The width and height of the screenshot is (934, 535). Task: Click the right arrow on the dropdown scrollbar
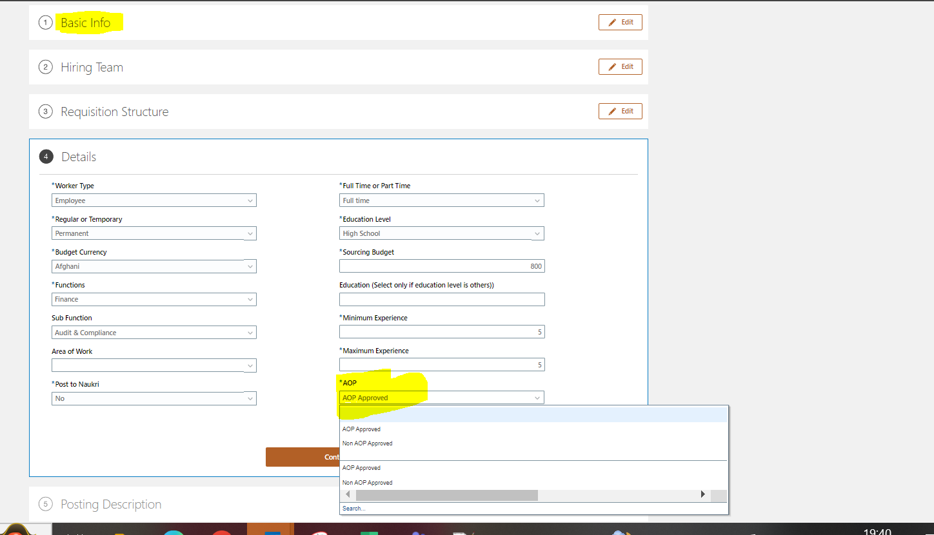click(702, 494)
